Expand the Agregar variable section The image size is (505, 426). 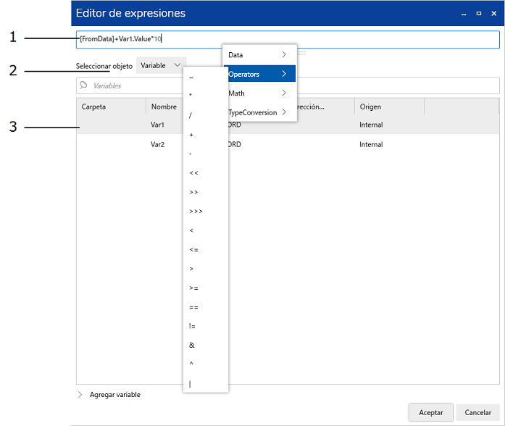[x=80, y=395]
